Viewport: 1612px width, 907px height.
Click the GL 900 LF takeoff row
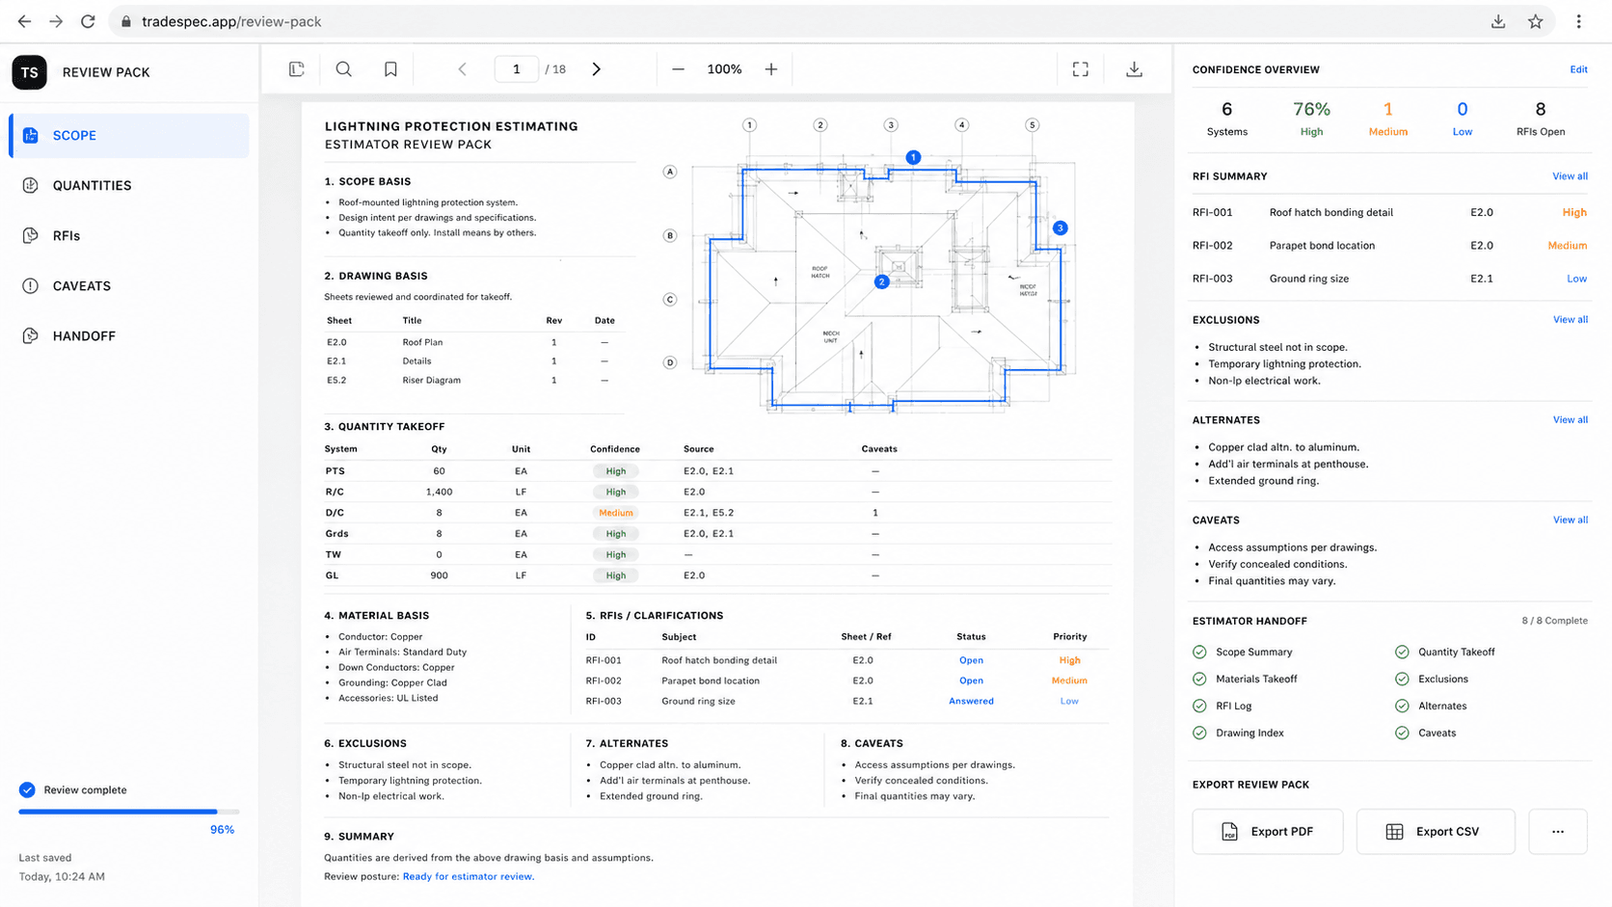tap(717, 575)
